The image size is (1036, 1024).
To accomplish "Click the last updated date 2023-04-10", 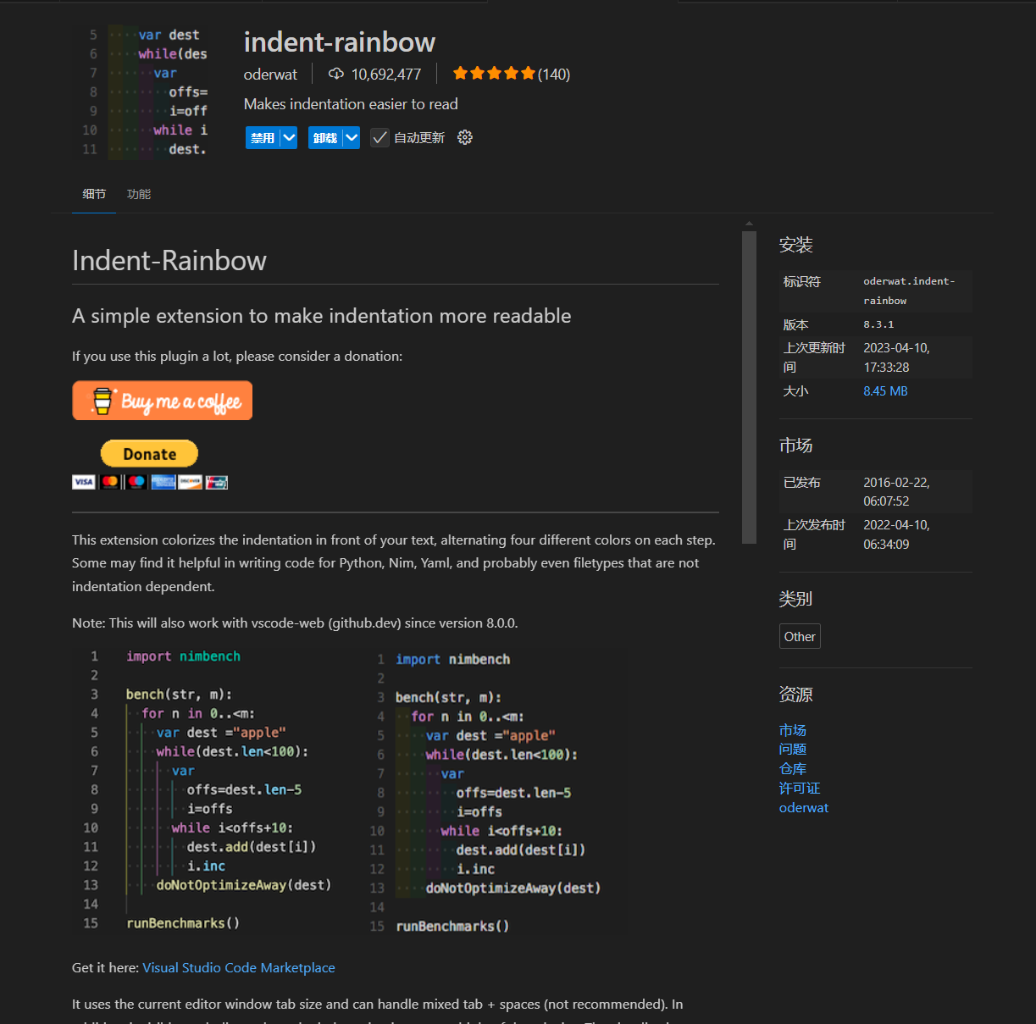I will click(896, 357).
